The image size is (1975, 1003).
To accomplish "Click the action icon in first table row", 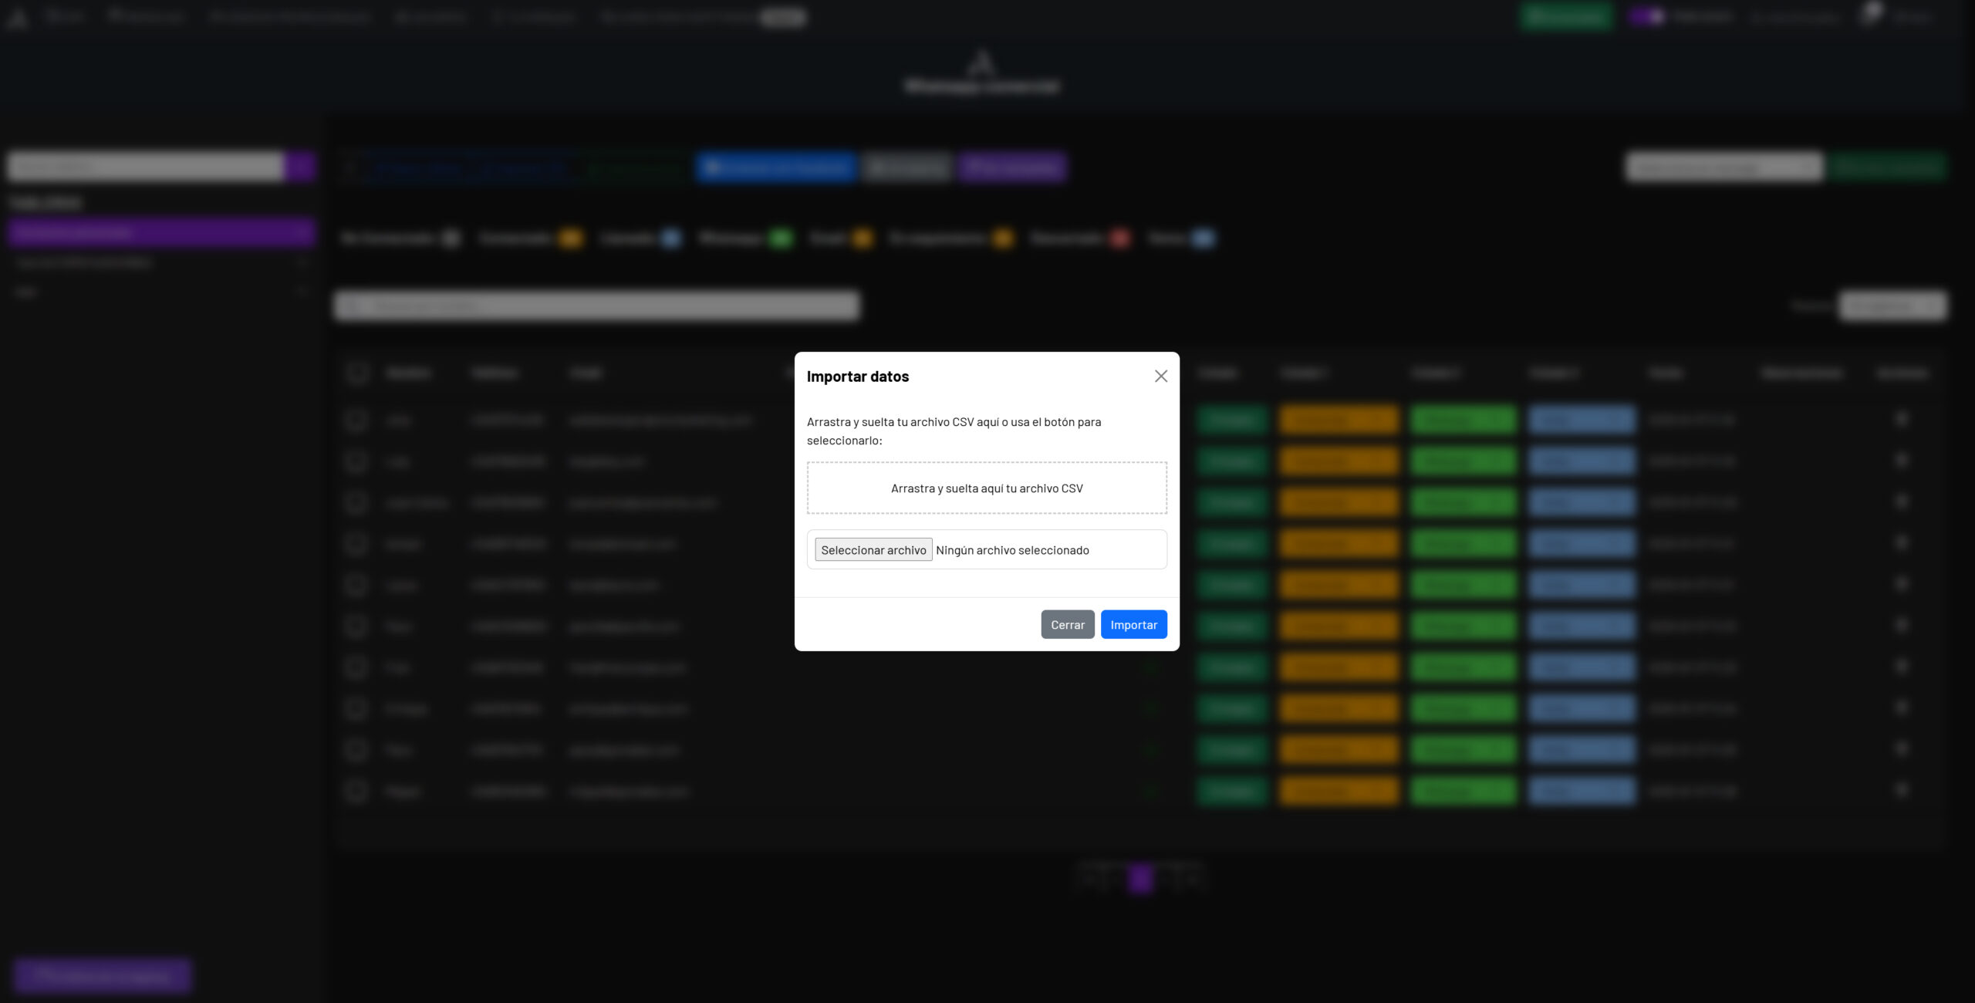I will (x=1901, y=419).
